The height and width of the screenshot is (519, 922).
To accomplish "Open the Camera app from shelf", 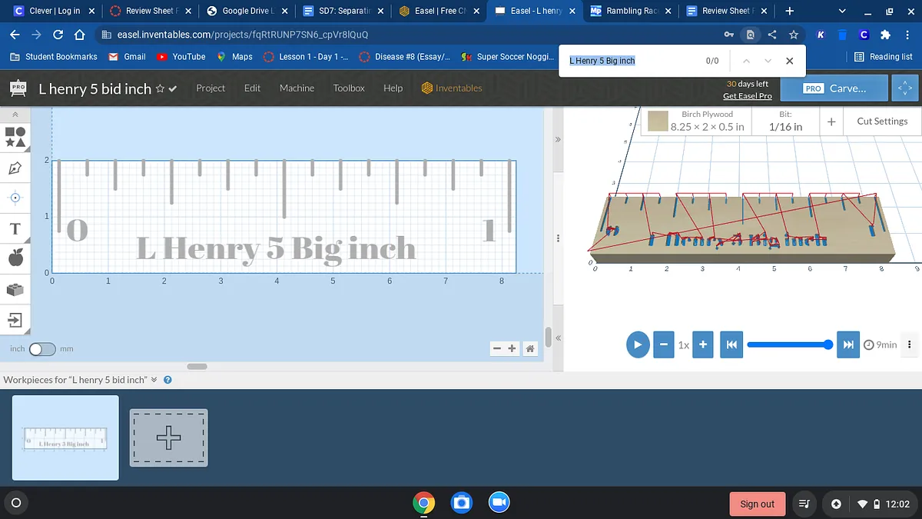I will coord(461,503).
